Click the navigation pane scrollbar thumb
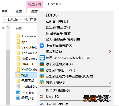The width and height of the screenshot is (119, 106). [x=8, y=78]
